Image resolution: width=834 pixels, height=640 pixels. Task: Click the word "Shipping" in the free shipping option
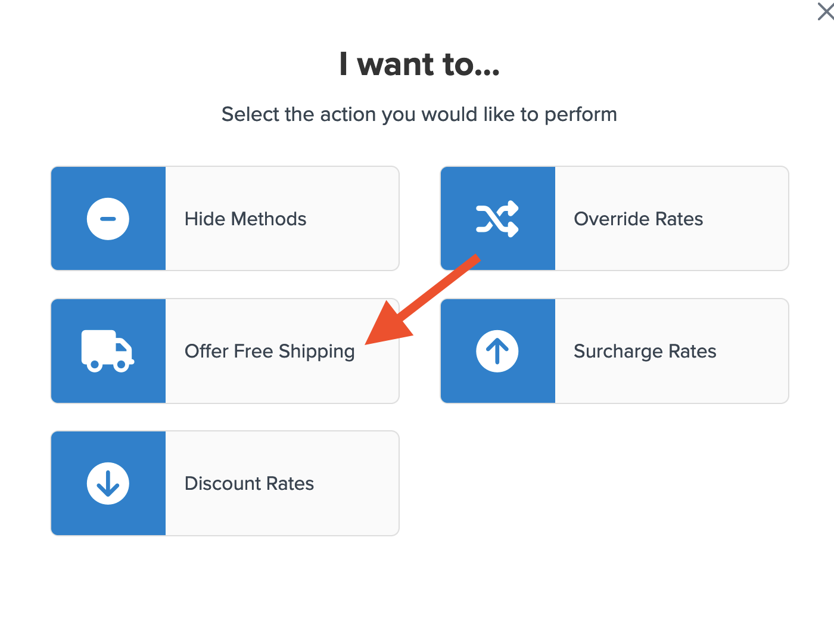pos(316,352)
